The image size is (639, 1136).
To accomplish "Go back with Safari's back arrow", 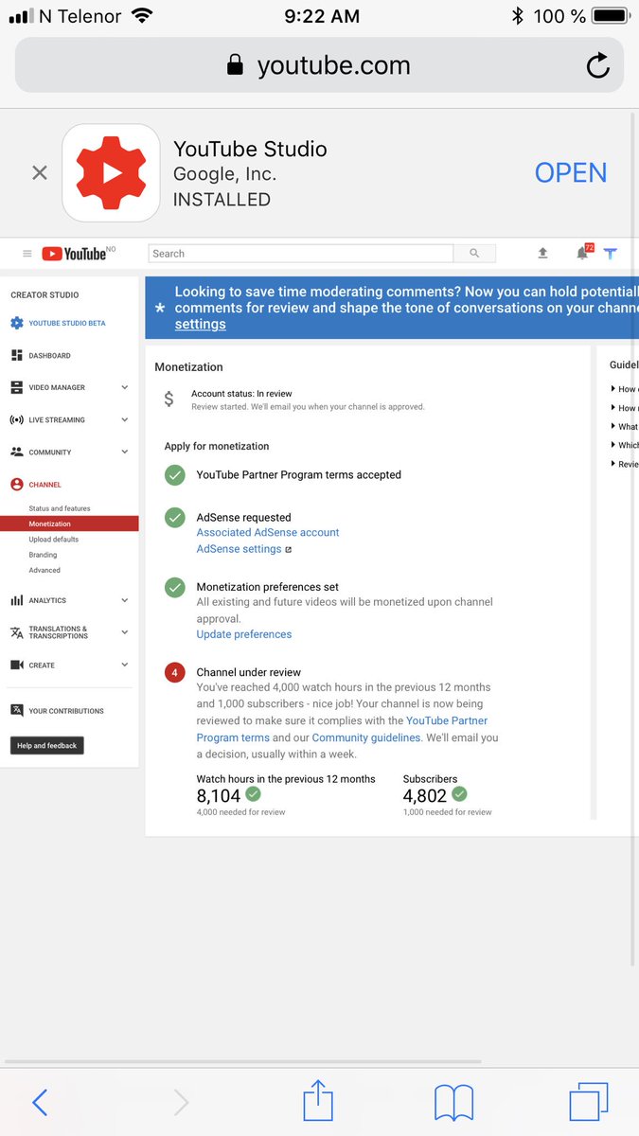I will tap(40, 1103).
